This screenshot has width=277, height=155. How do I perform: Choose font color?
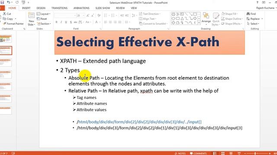tap(97, 22)
